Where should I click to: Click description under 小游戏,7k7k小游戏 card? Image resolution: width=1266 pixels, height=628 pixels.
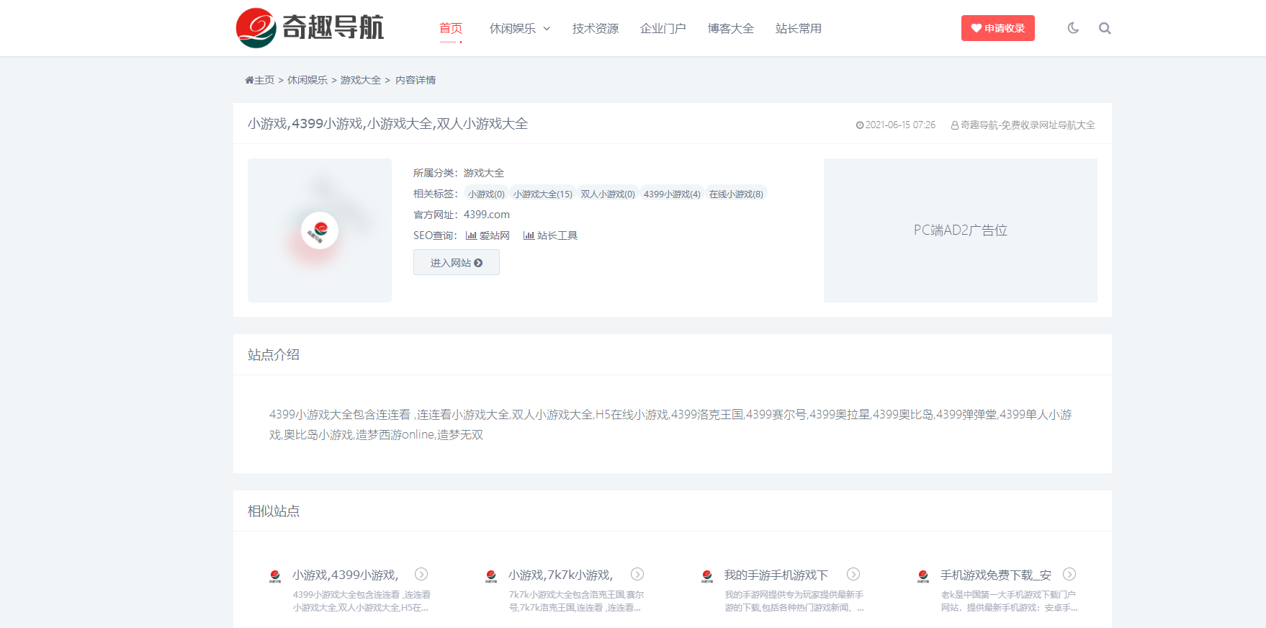576,601
